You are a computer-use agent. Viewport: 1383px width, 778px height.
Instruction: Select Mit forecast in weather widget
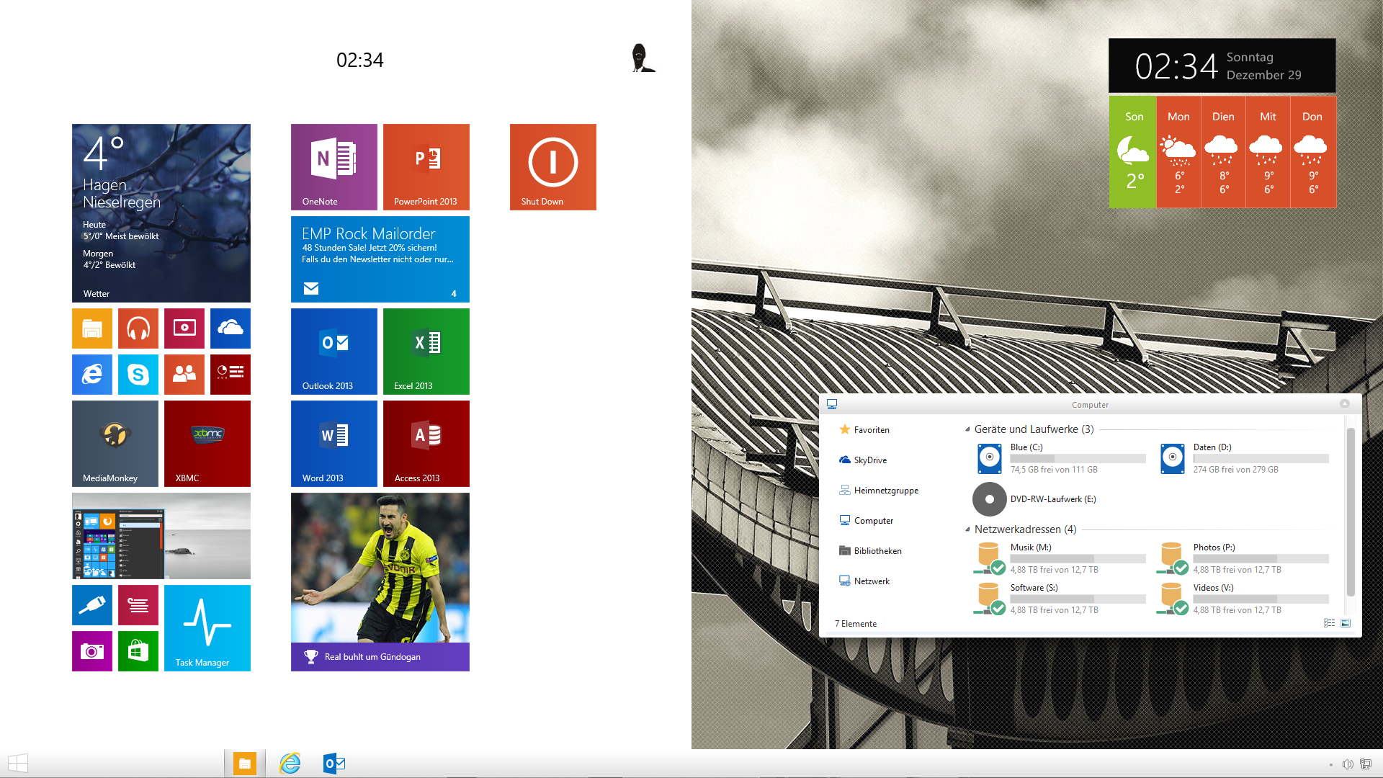pyautogui.click(x=1268, y=152)
